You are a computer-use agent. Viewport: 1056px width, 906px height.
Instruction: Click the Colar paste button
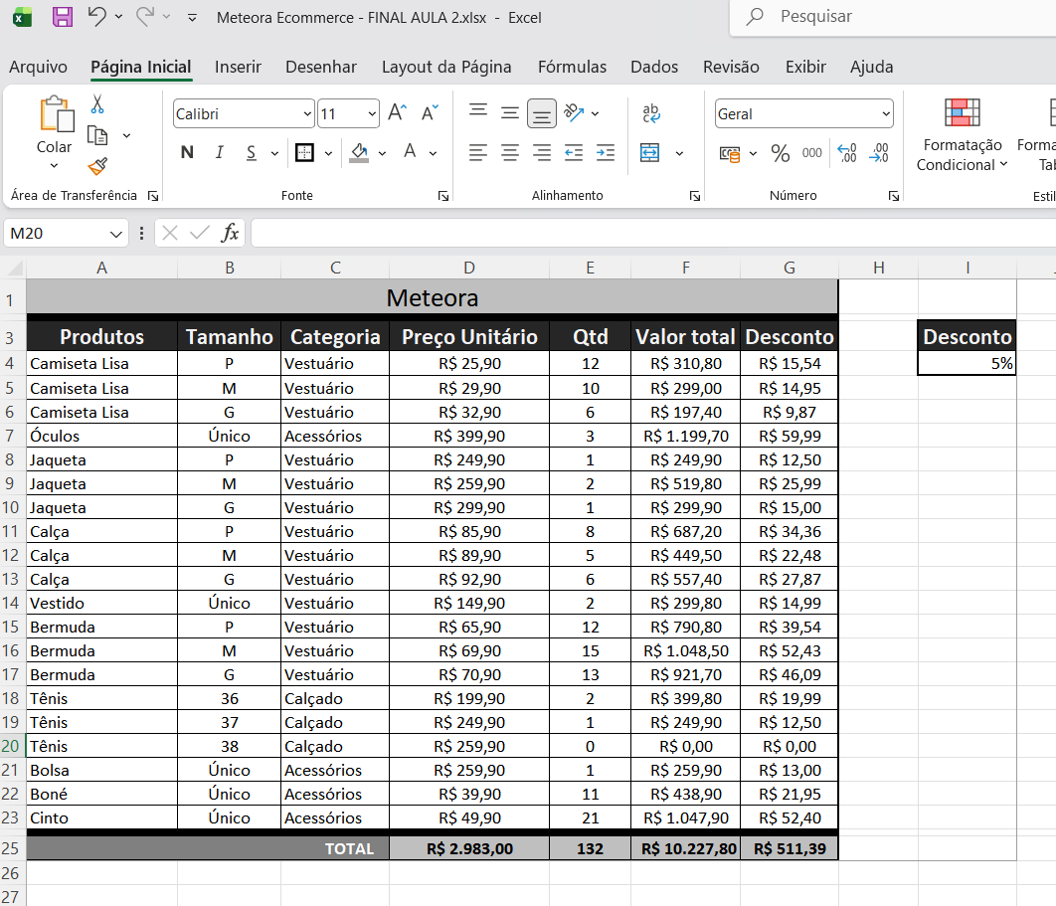tap(55, 126)
